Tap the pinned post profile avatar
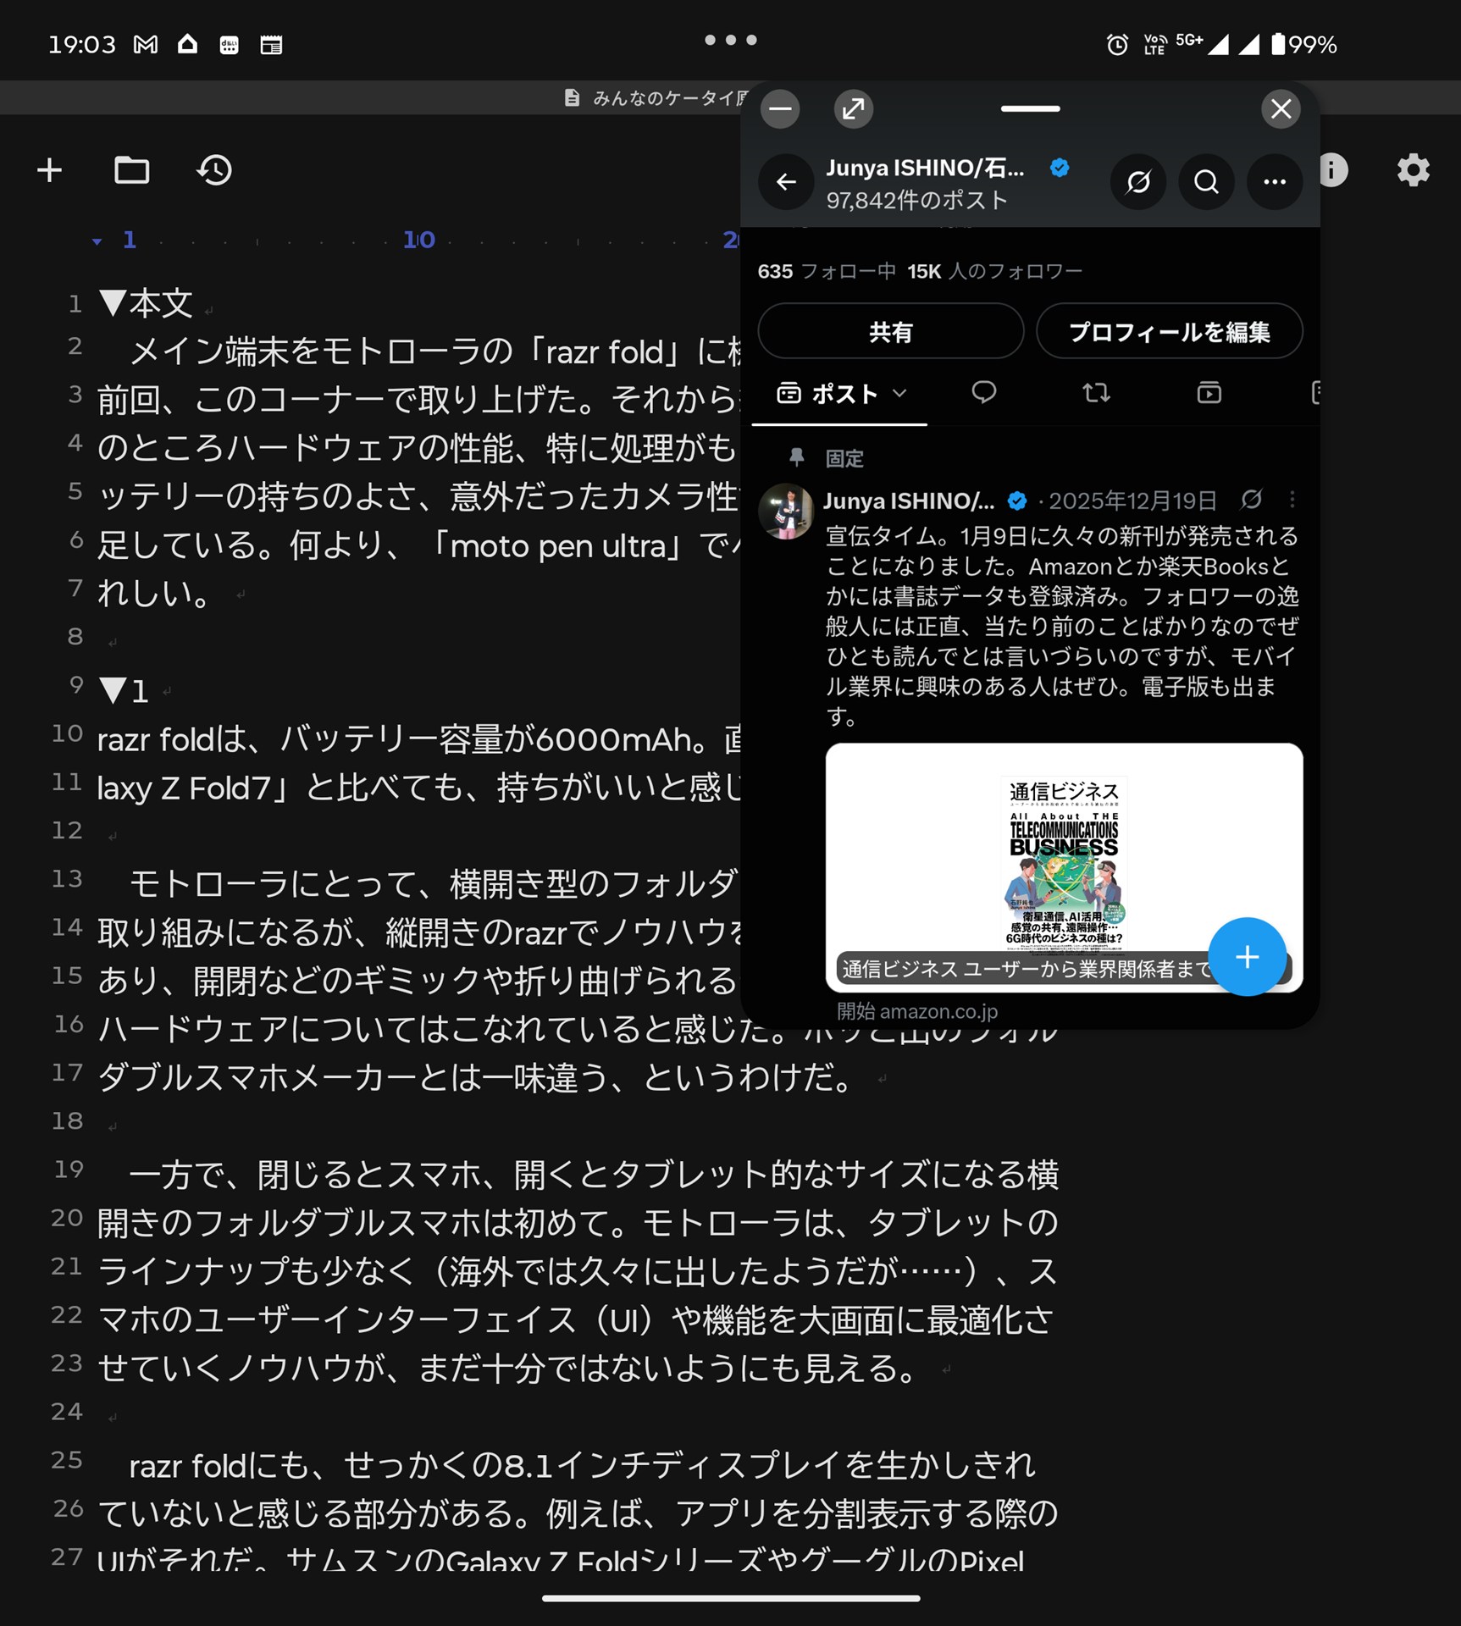Screen dimensions: 1461x1626 click(786, 512)
